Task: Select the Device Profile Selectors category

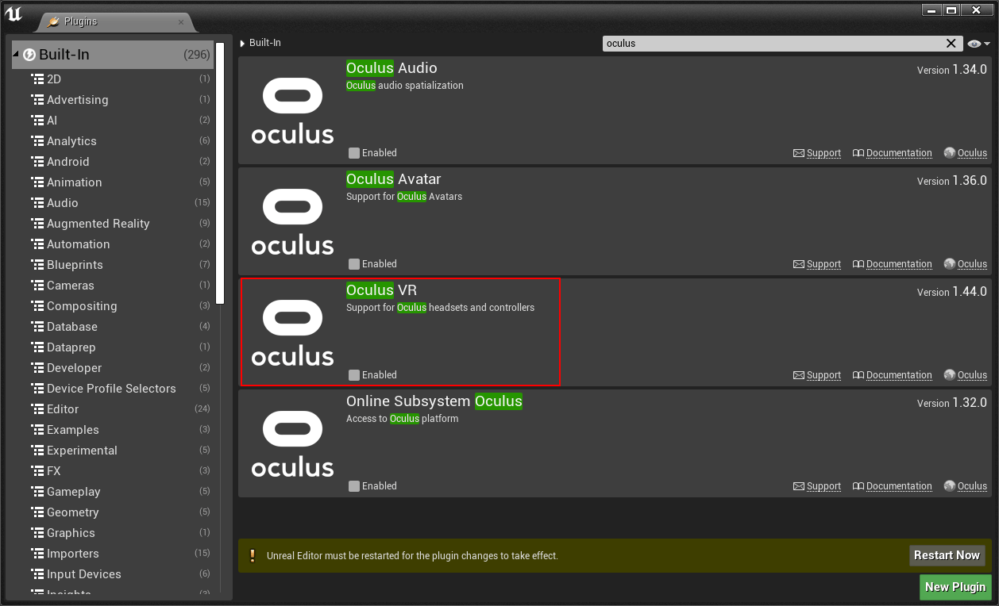Action: [113, 389]
